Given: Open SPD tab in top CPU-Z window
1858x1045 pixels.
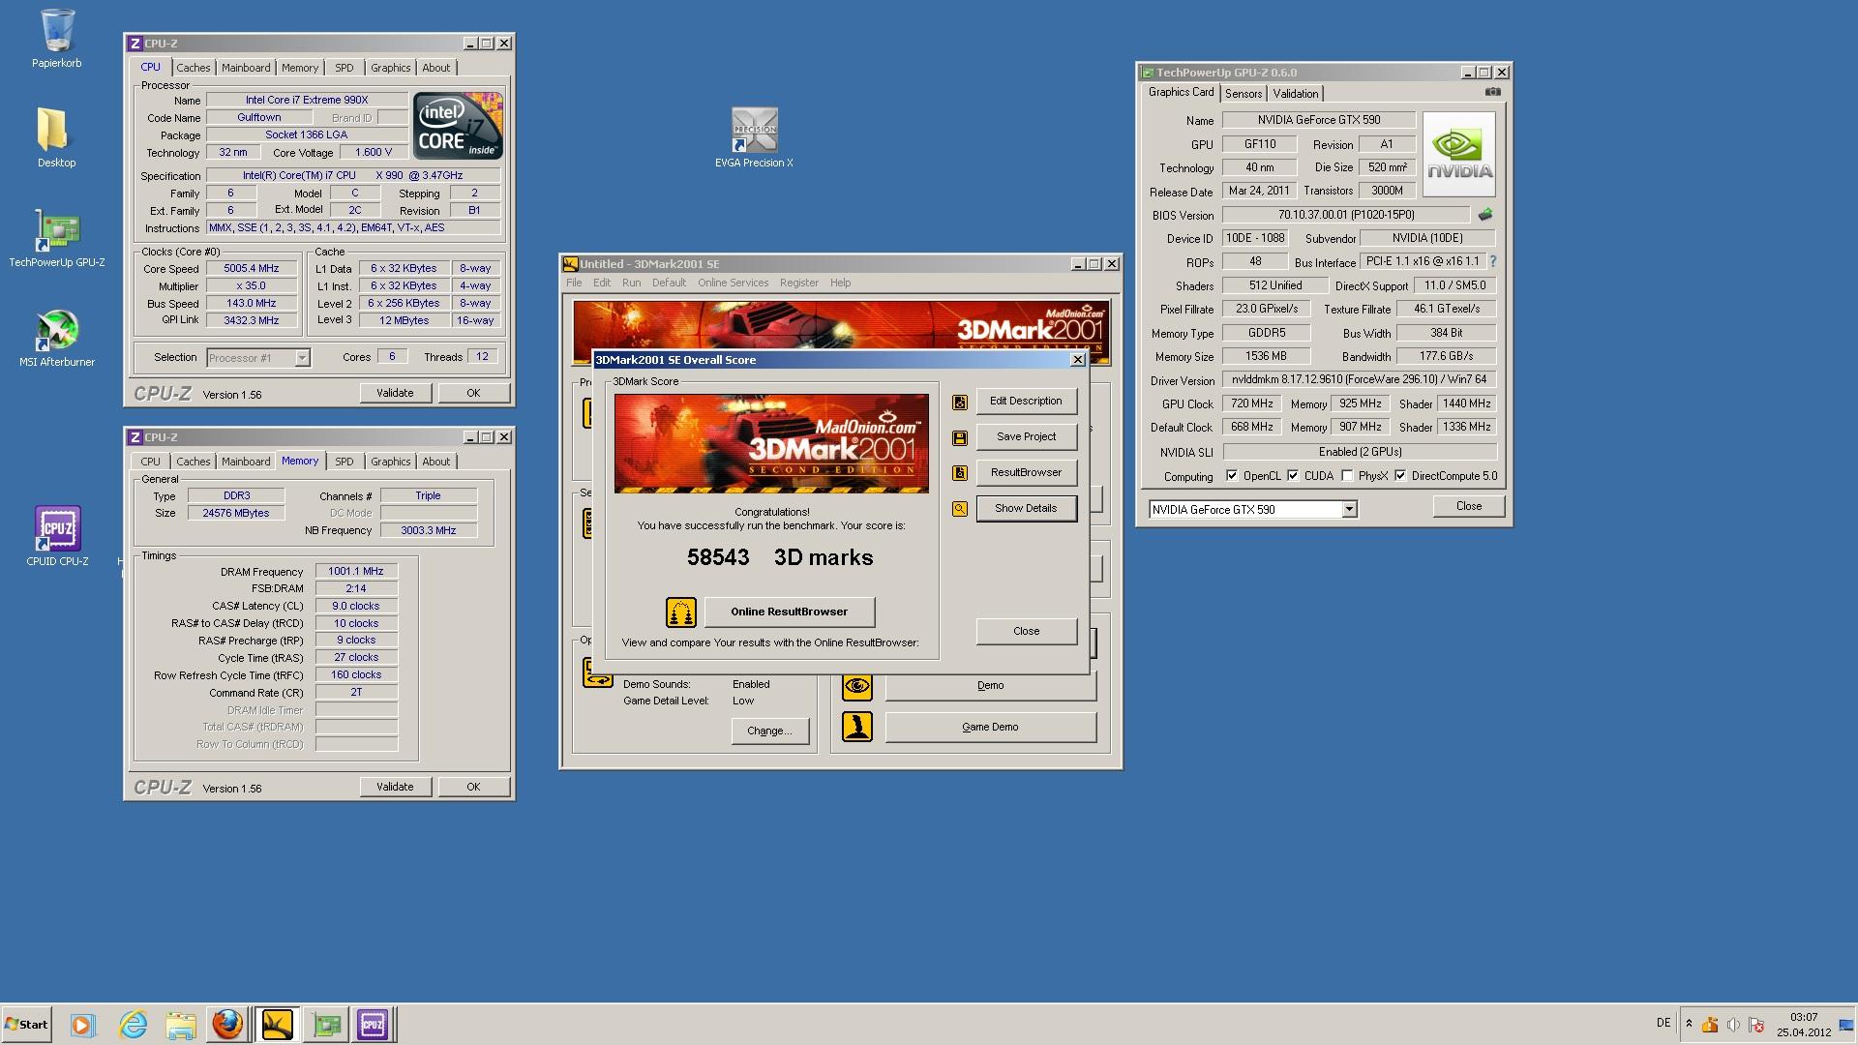Looking at the screenshot, I should click(345, 68).
